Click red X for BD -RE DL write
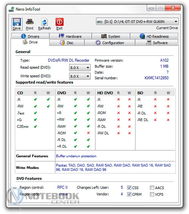Image resolution: width=189 pixels, height=214 pixels. click(x=168, y=120)
